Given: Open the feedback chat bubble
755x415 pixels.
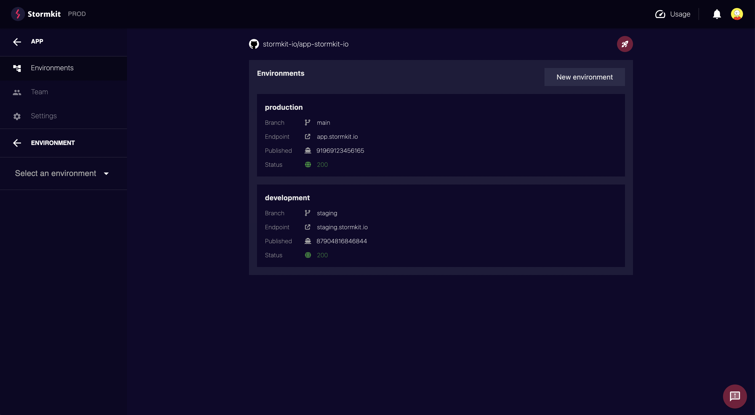Looking at the screenshot, I should 735,396.
